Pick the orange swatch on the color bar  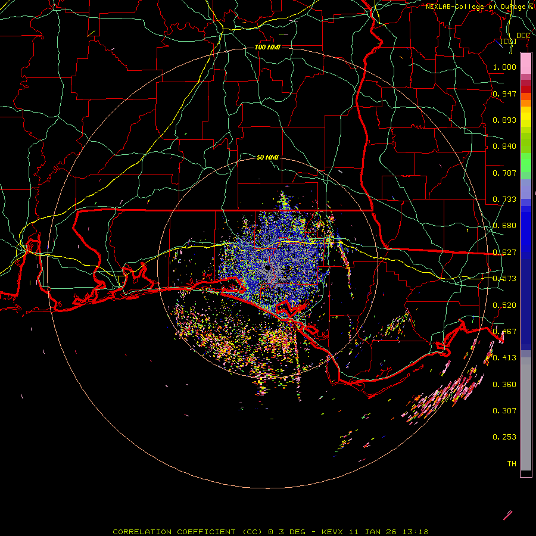526,103
